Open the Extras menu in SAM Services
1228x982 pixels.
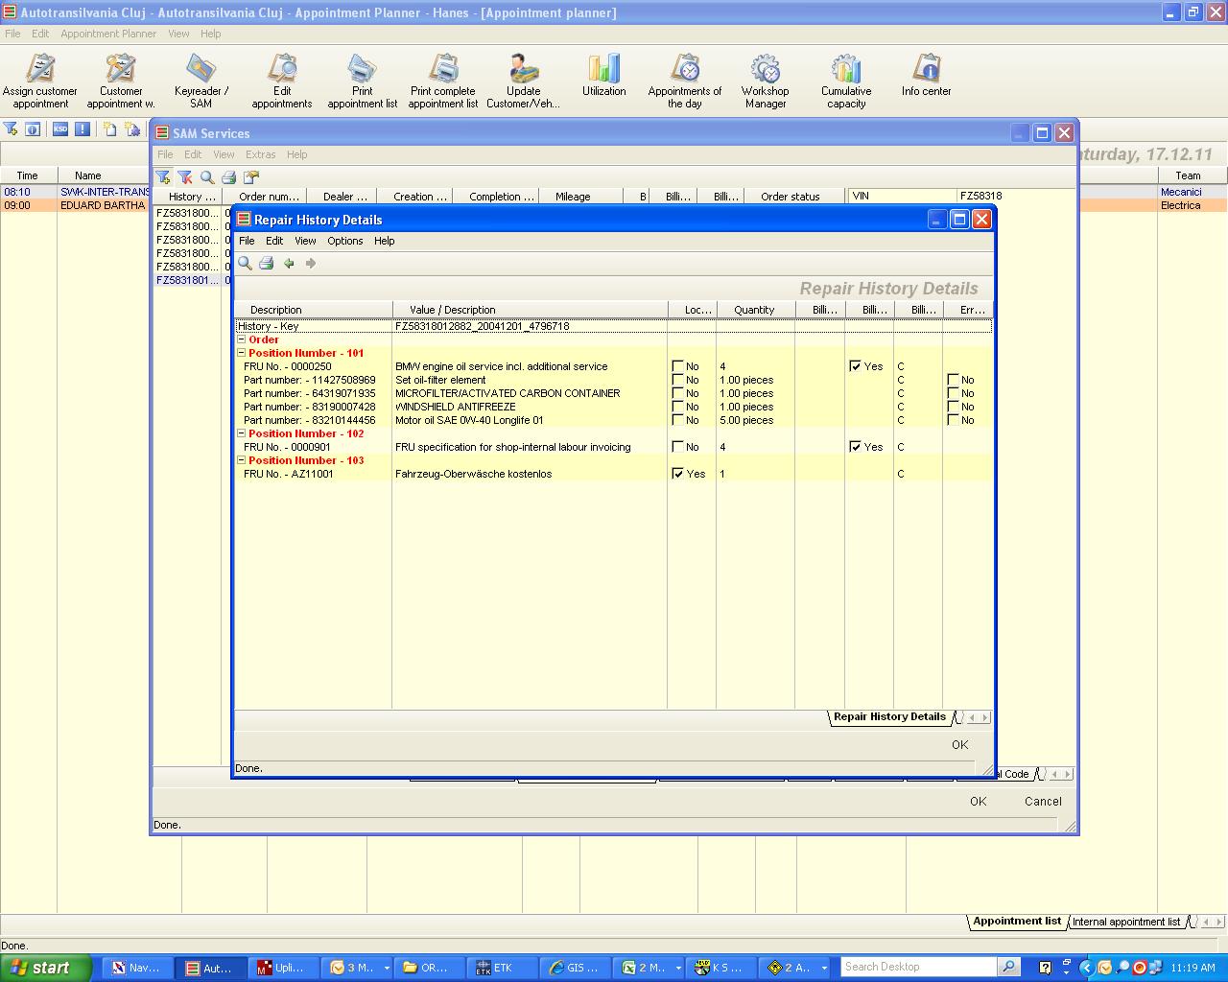pos(260,154)
